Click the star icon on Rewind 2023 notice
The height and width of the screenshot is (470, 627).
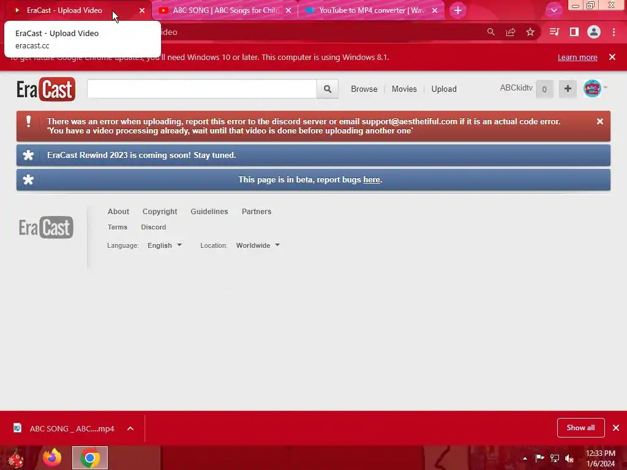[28, 155]
